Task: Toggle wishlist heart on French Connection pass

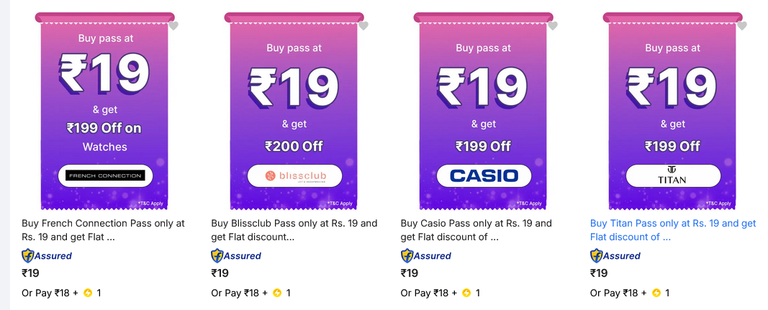Action: (x=174, y=26)
